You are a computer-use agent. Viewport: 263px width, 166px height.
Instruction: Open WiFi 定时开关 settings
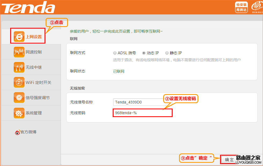(31, 82)
